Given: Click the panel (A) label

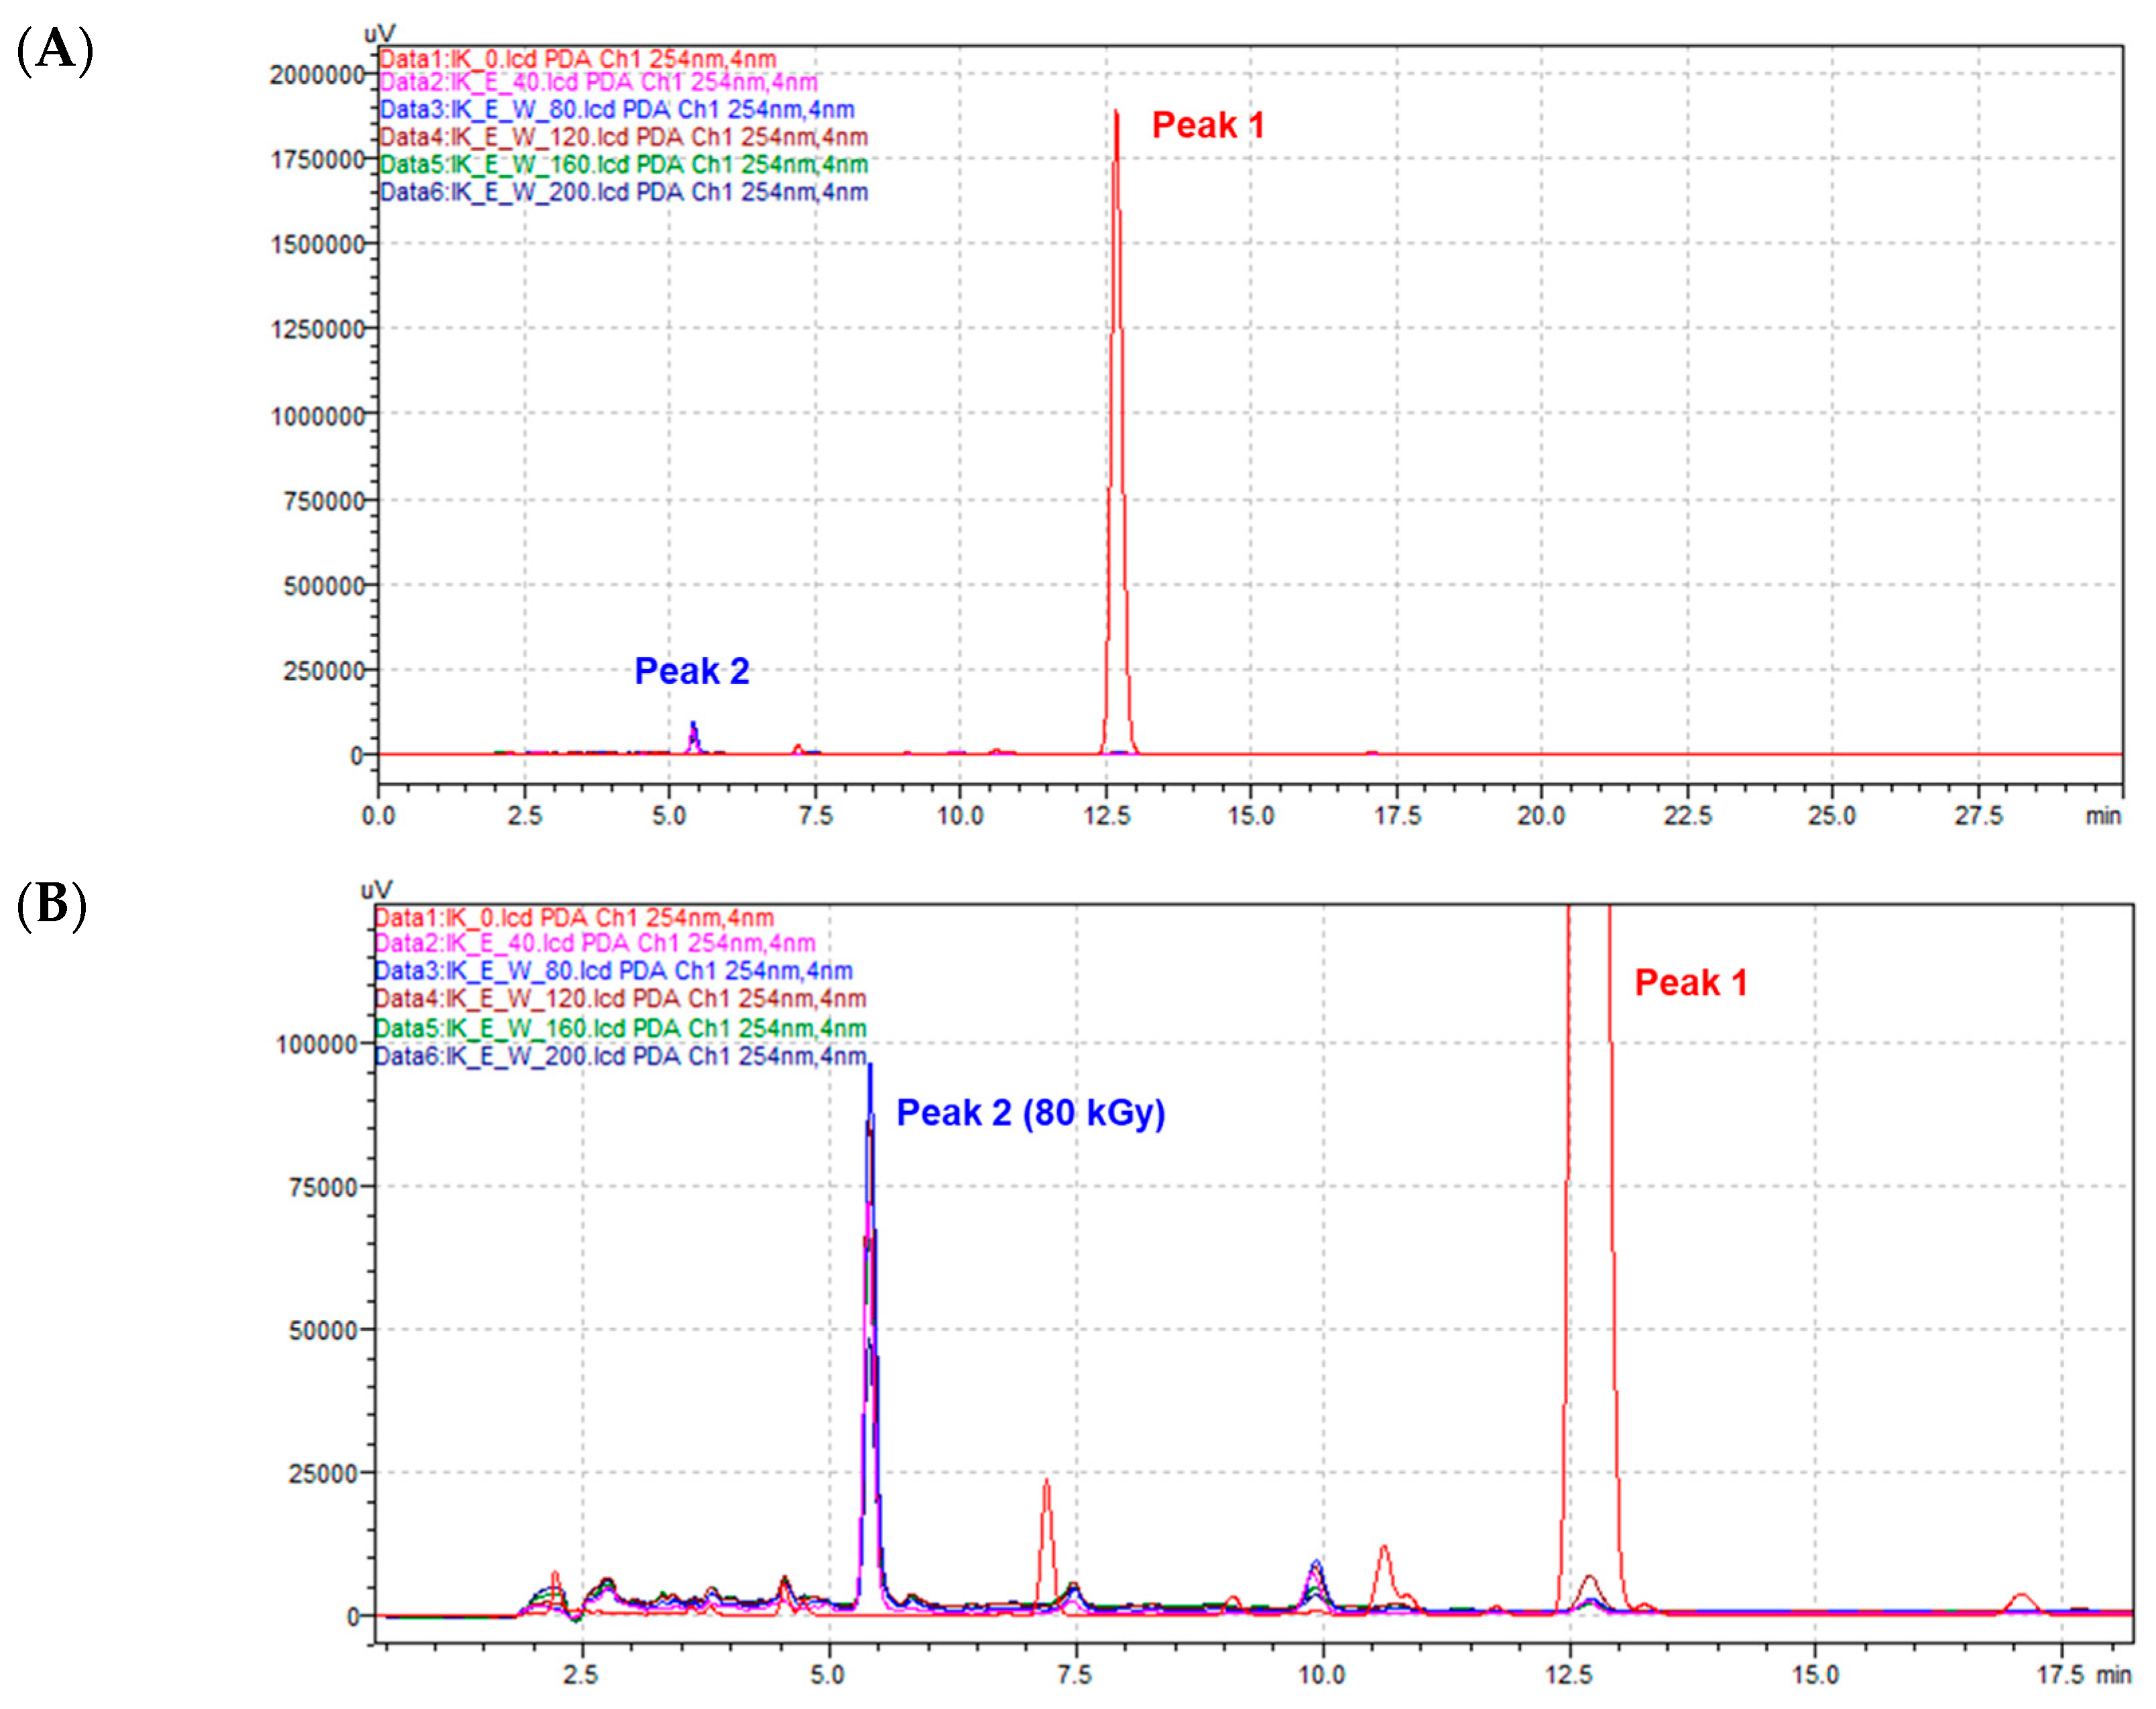Looking at the screenshot, I should pos(55,48).
